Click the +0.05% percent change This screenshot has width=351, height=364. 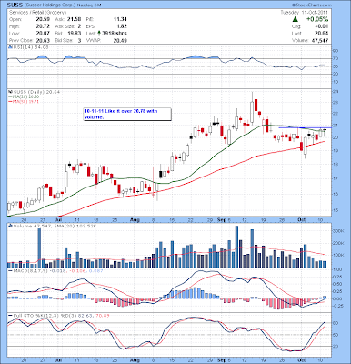click(316, 19)
